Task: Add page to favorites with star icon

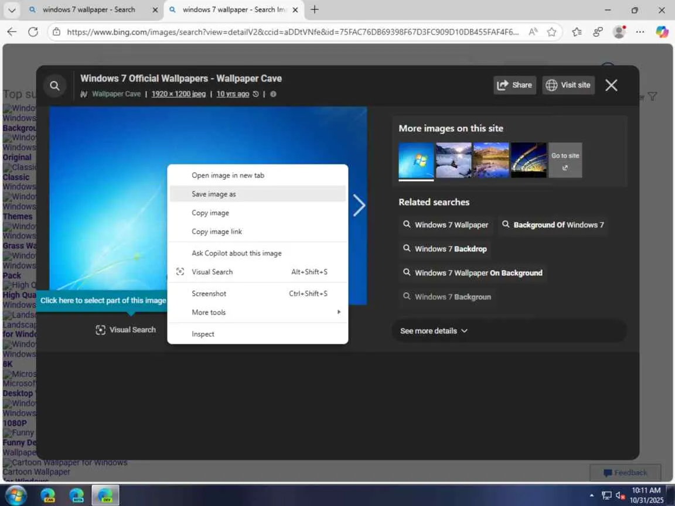Action: coord(551,32)
